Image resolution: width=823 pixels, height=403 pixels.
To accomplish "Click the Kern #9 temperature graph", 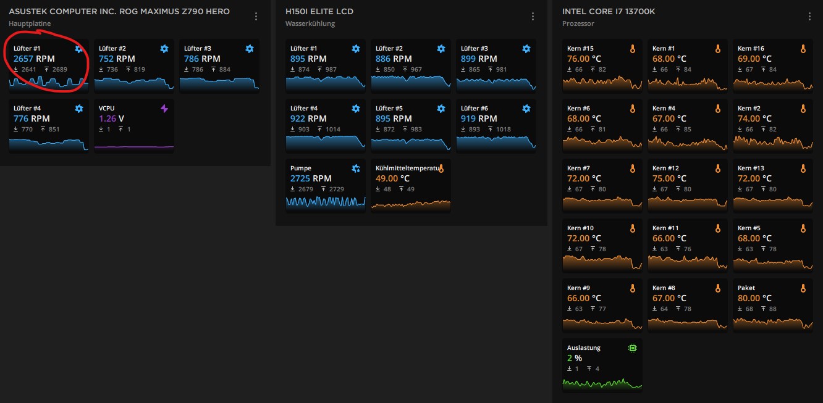I will click(x=602, y=323).
